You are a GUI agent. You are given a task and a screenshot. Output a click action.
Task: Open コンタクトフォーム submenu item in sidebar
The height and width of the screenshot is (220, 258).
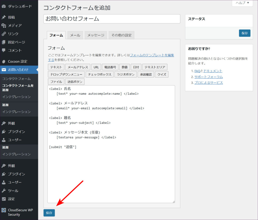[x=16, y=79]
